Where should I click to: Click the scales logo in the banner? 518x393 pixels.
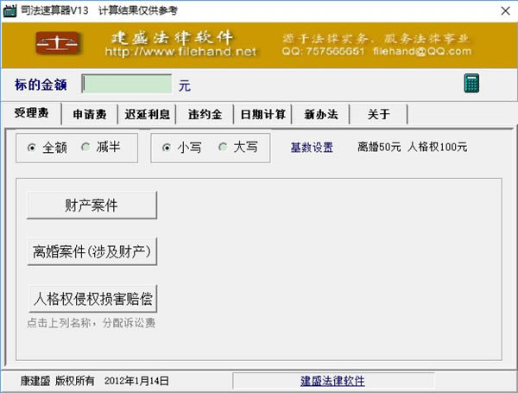click(58, 43)
